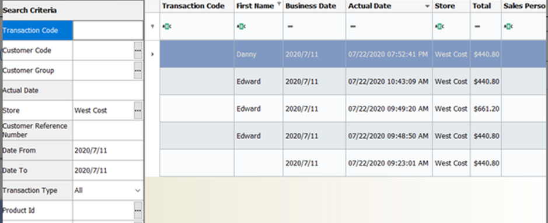Click the Date To field
Image resolution: width=548 pixels, height=223 pixels.
108,171
